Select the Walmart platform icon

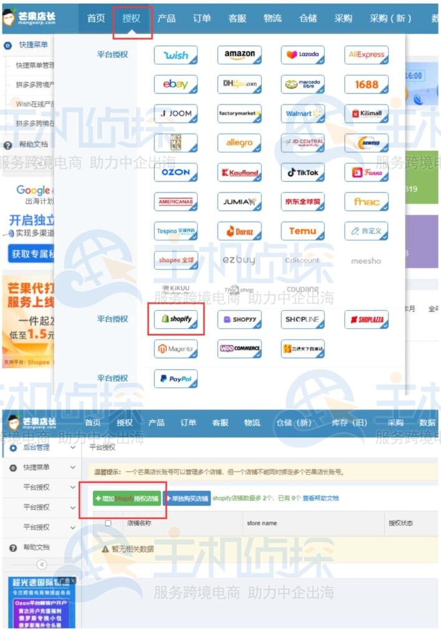coord(303,114)
